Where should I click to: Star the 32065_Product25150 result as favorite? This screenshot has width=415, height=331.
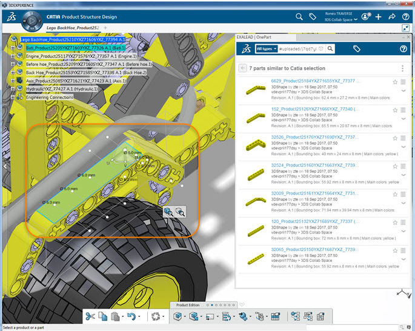[395, 250]
